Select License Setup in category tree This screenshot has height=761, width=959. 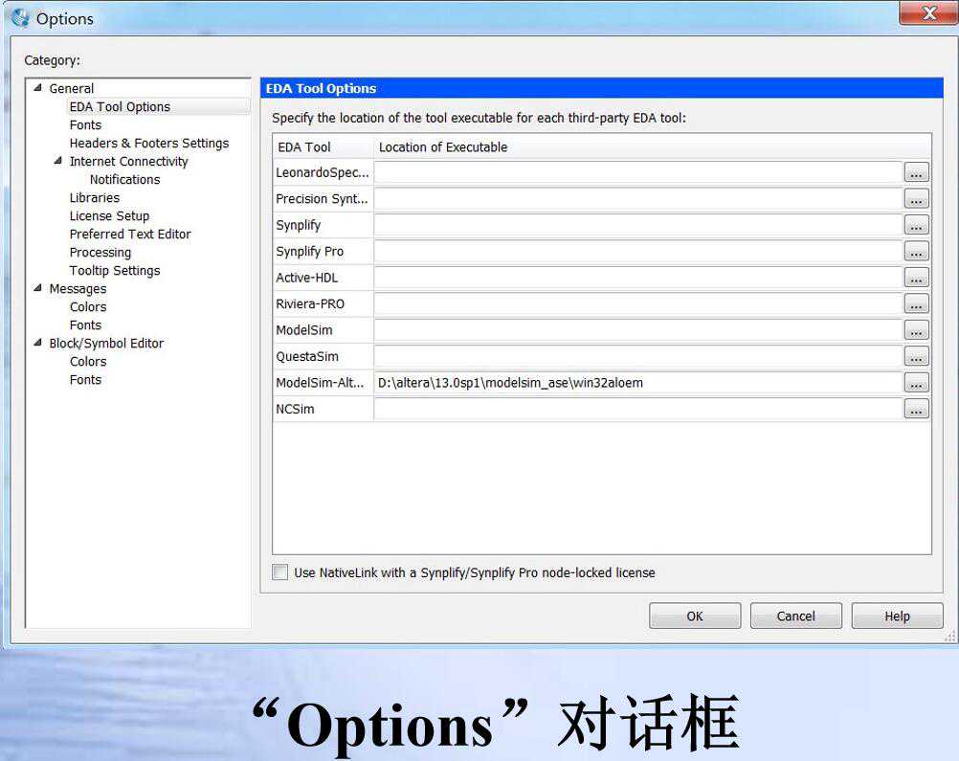coord(109,216)
